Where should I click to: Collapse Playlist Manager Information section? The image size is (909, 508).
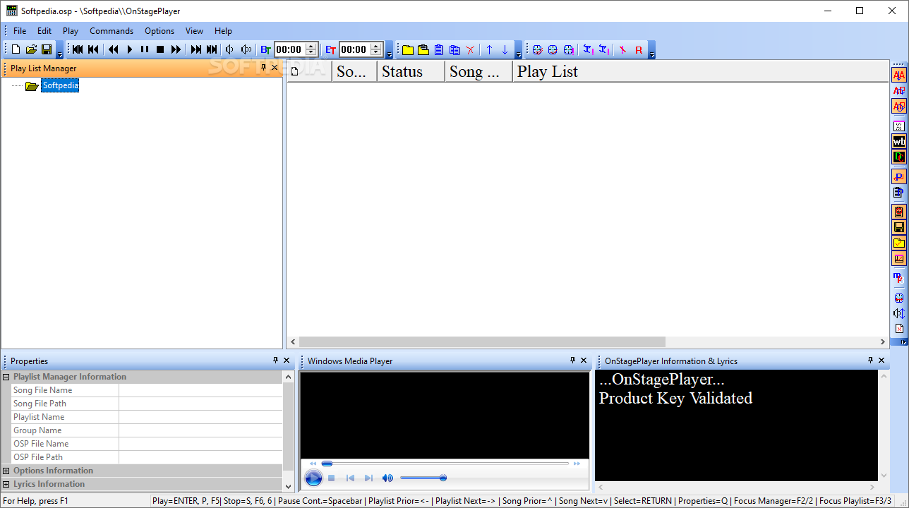6,377
